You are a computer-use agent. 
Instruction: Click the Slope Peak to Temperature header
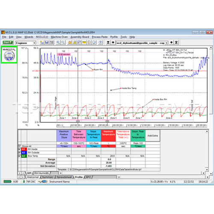point(138,136)
